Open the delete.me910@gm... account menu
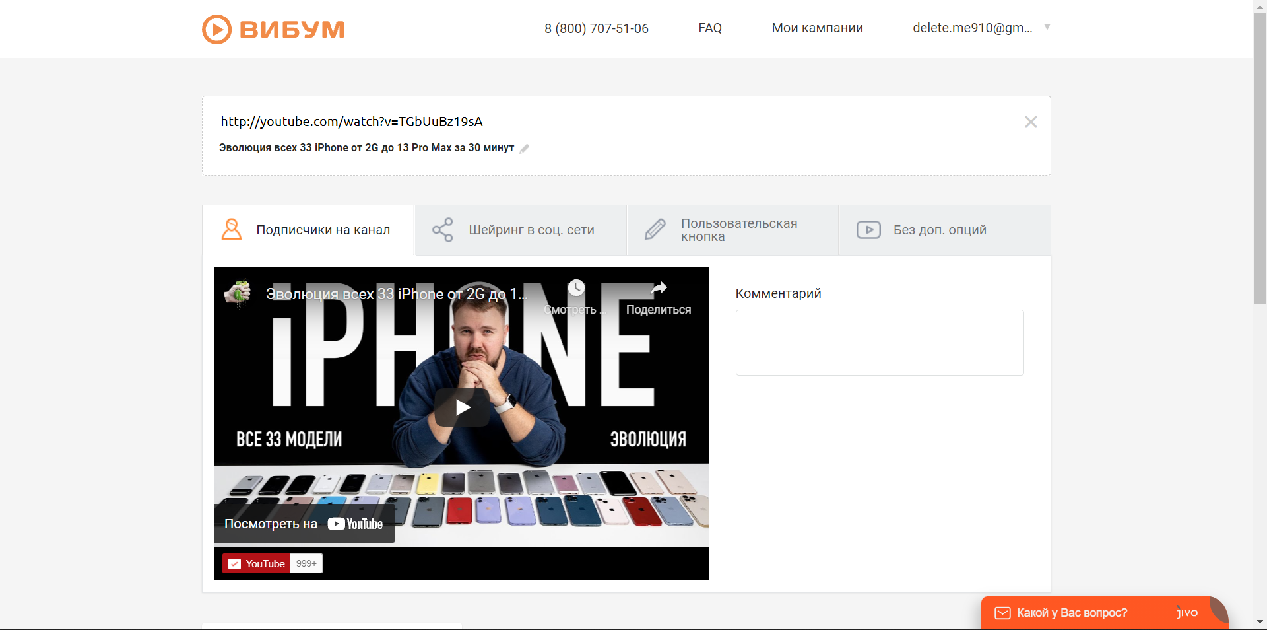This screenshot has width=1267, height=630. click(973, 28)
